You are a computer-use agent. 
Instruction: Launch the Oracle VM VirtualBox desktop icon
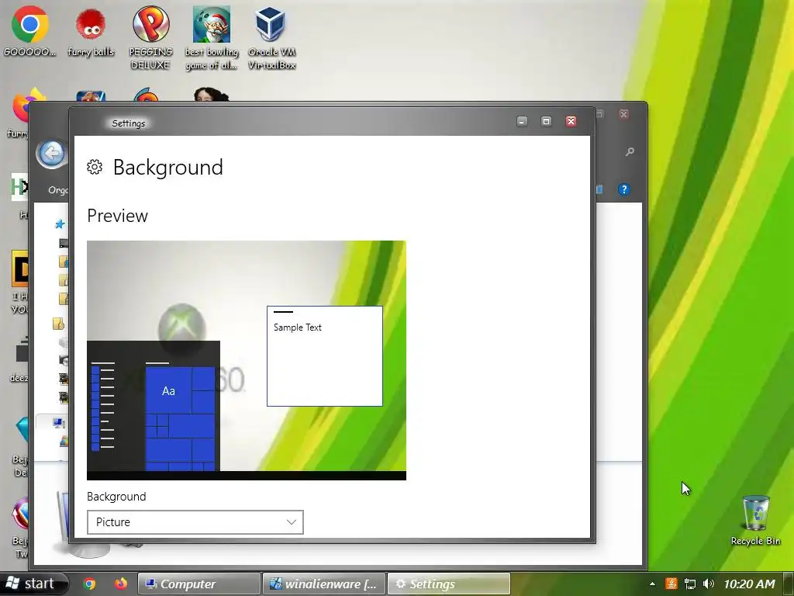tap(271, 36)
